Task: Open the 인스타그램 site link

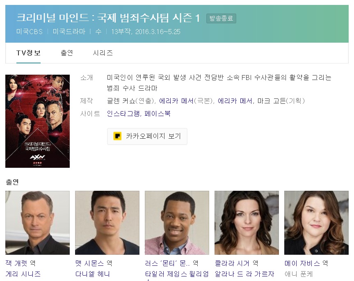Action: click(x=123, y=114)
